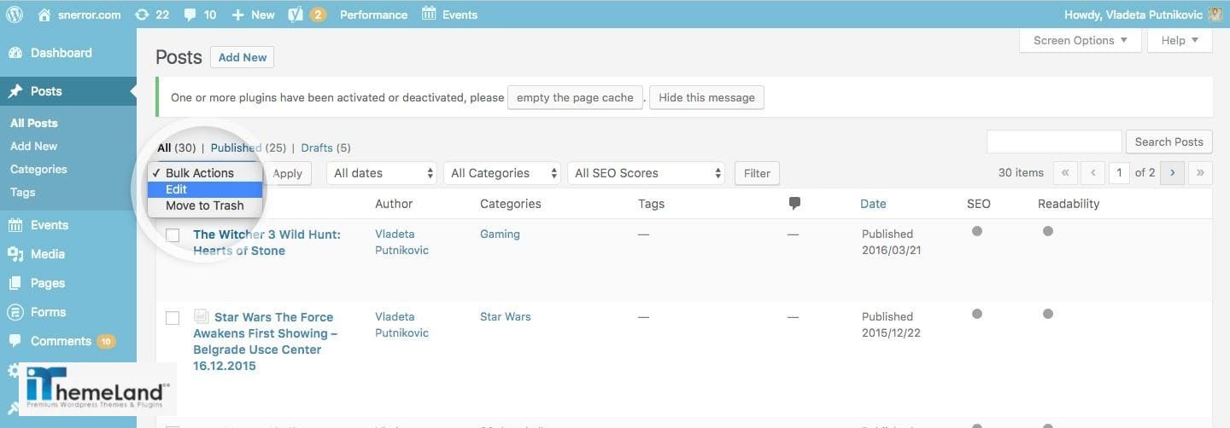Open the All dates dropdown
Image resolution: width=1230 pixels, height=428 pixels.
pyautogui.click(x=382, y=173)
